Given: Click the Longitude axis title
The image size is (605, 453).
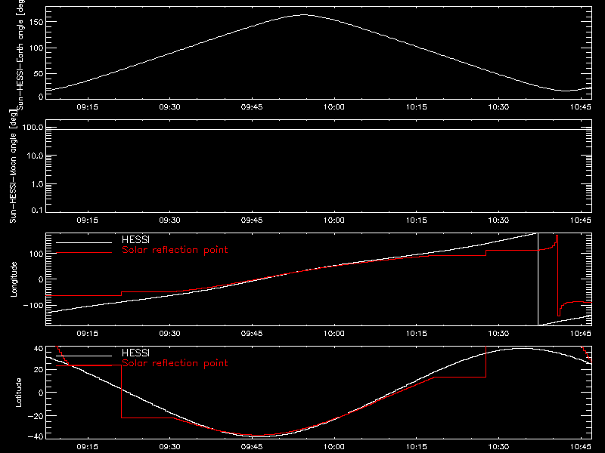Looking at the screenshot, I should (x=14, y=279).
